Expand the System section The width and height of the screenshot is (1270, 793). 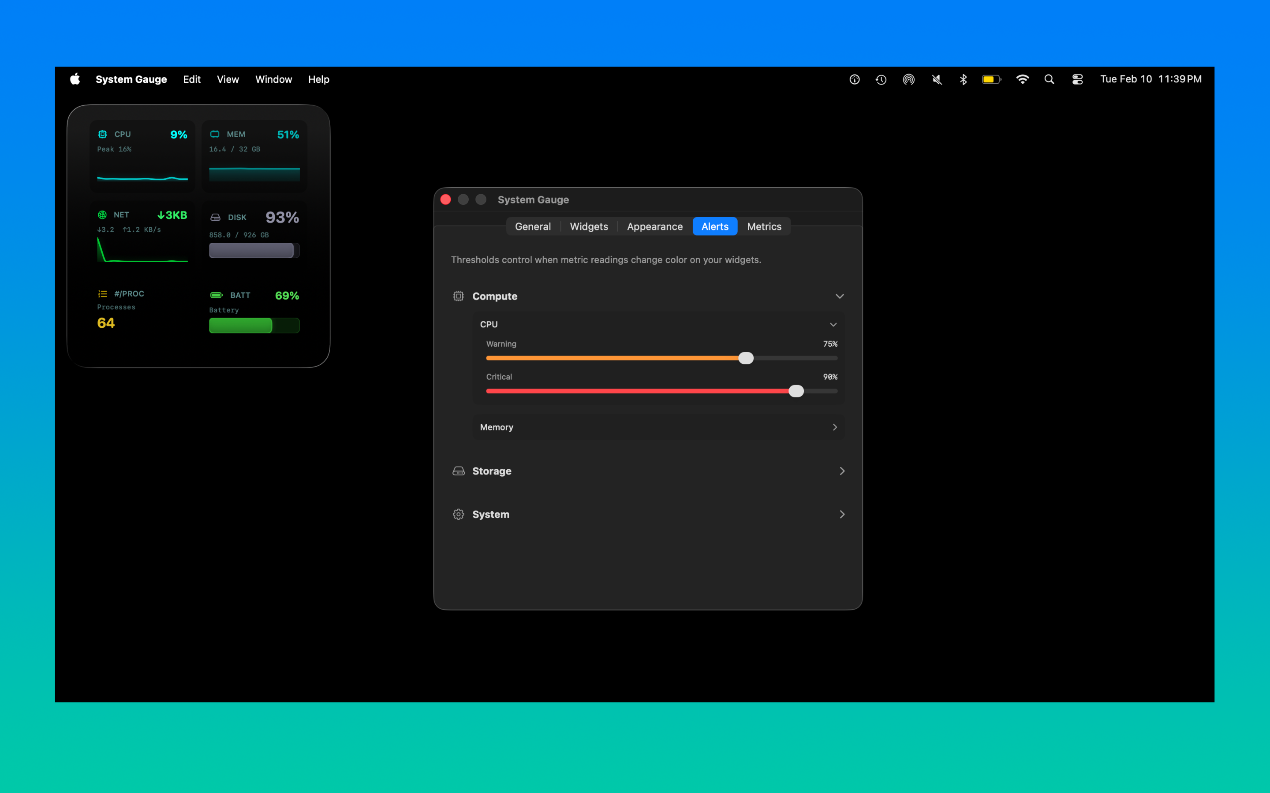coord(842,515)
